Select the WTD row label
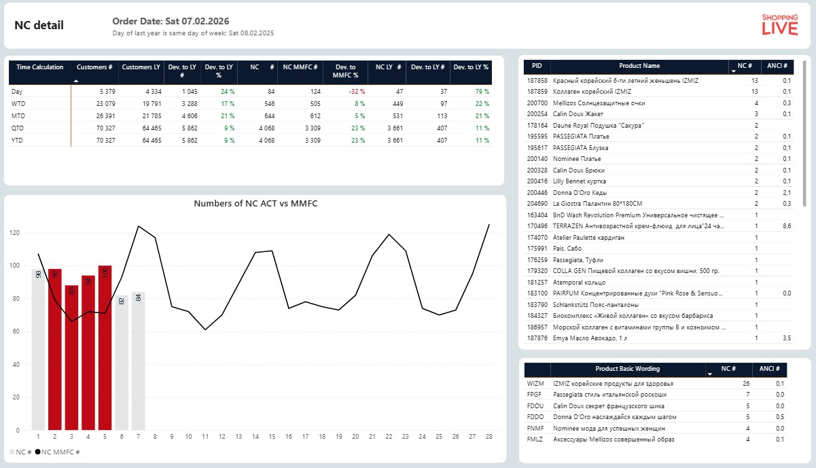This screenshot has height=468, width=816. point(18,104)
